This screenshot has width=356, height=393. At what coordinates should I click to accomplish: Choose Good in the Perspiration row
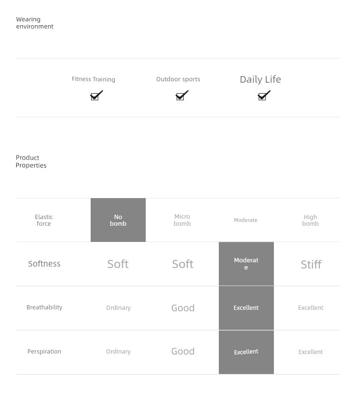pos(183,351)
